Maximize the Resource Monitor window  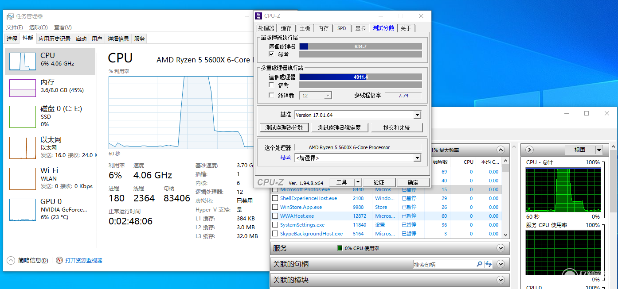click(x=587, y=114)
